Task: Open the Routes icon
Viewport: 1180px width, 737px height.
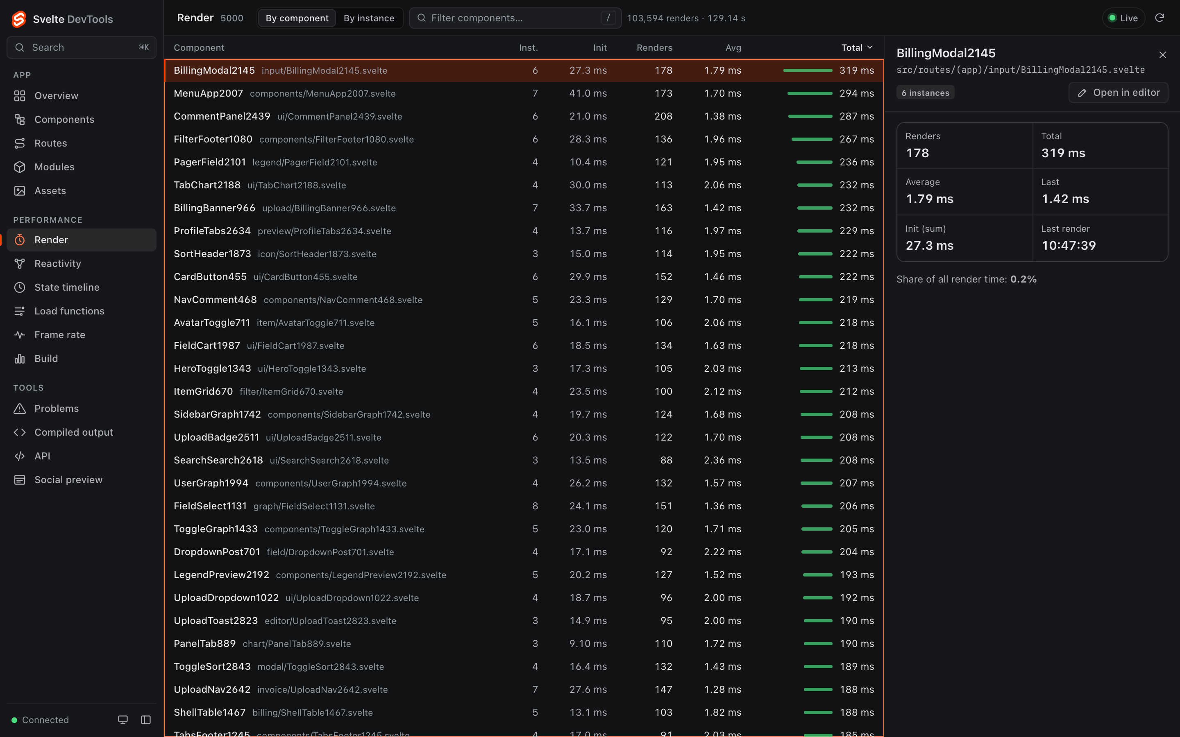Action: tap(20, 143)
